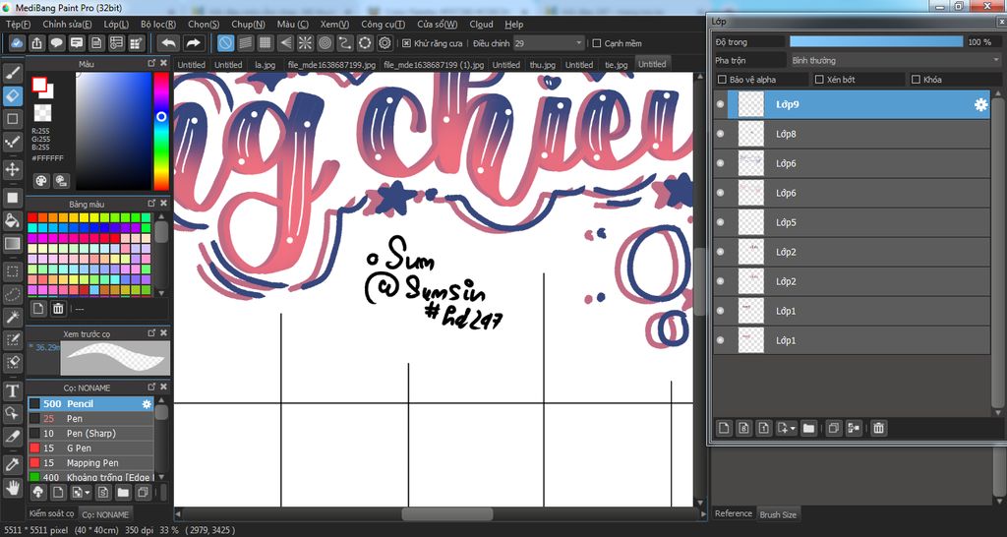1007x537 pixels.
Task: Enable concentric circle snap
Action: click(325, 43)
